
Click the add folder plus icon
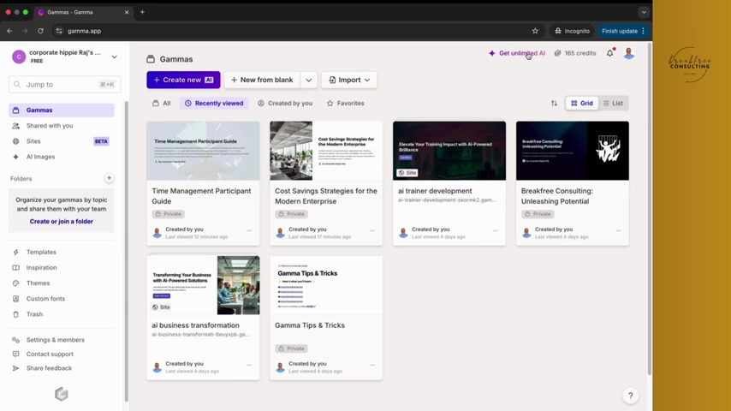pyautogui.click(x=109, y=178)
